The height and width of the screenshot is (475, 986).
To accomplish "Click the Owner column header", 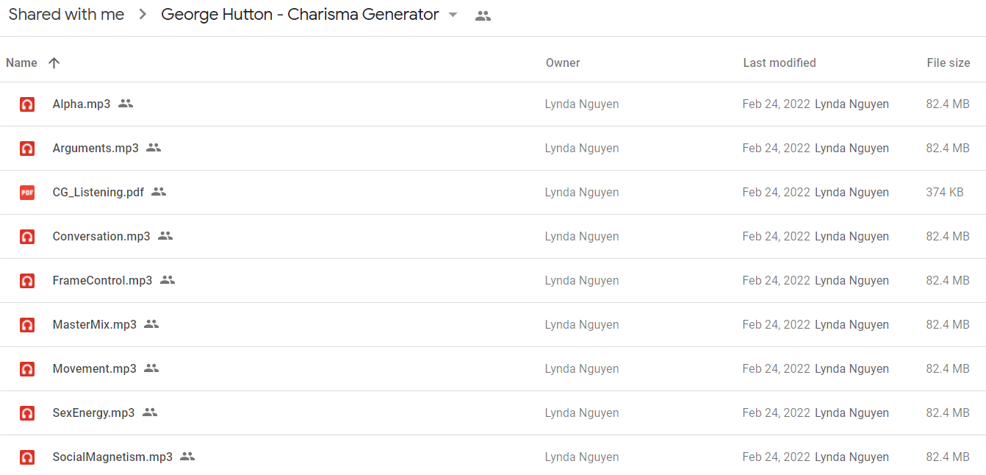I will tap(563, 63).
